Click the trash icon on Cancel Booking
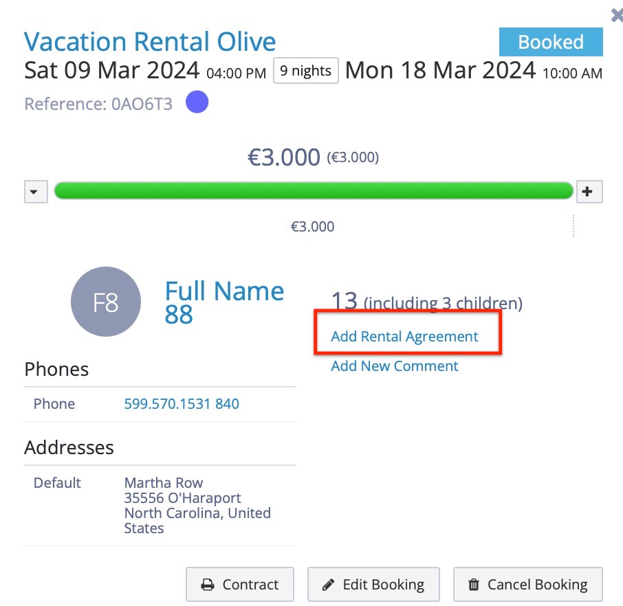Screen dimensions: 623x606 [474, 585]
